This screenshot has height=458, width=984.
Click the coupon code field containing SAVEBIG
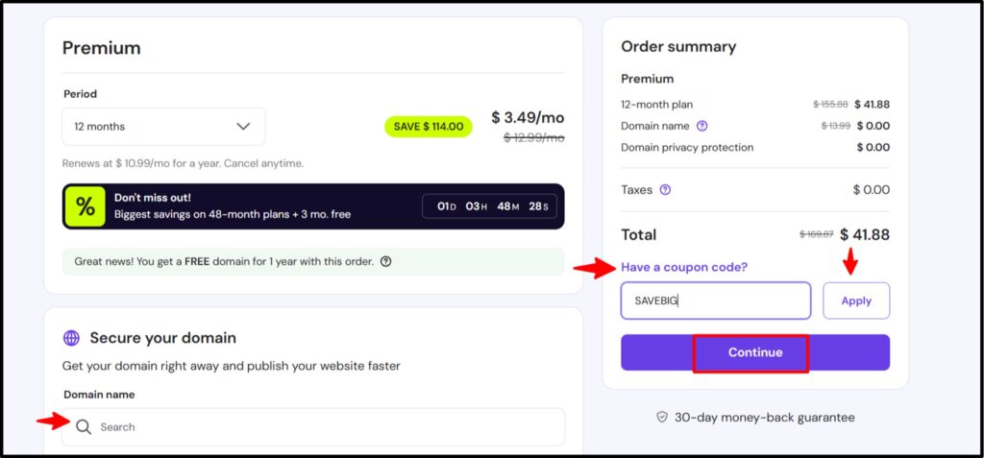[716, 301]
